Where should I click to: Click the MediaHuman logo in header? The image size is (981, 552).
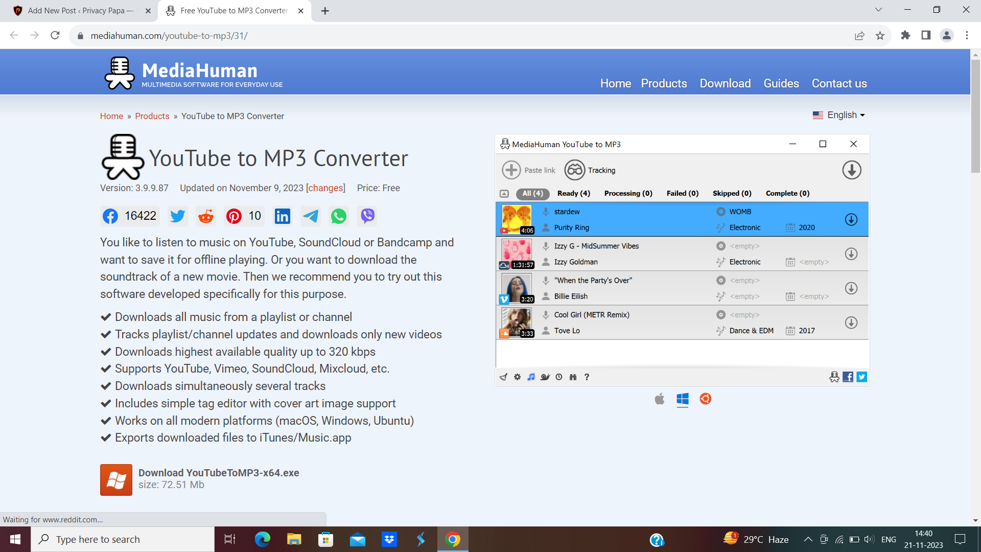click(120, 73)
